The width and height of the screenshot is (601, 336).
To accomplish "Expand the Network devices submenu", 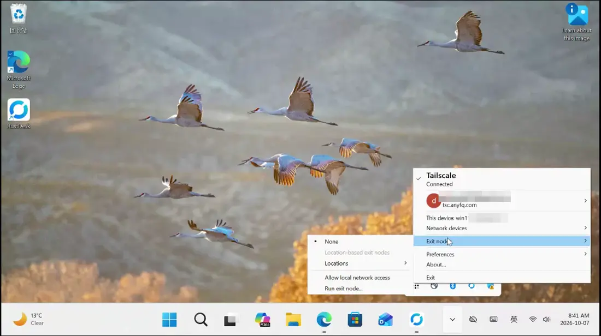I will tap(502, 228).
